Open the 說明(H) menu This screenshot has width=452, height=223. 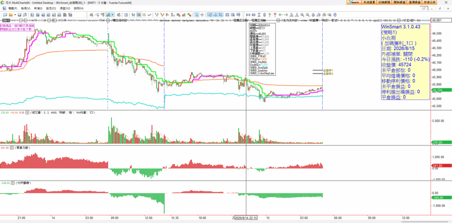[x=79, y=8]
